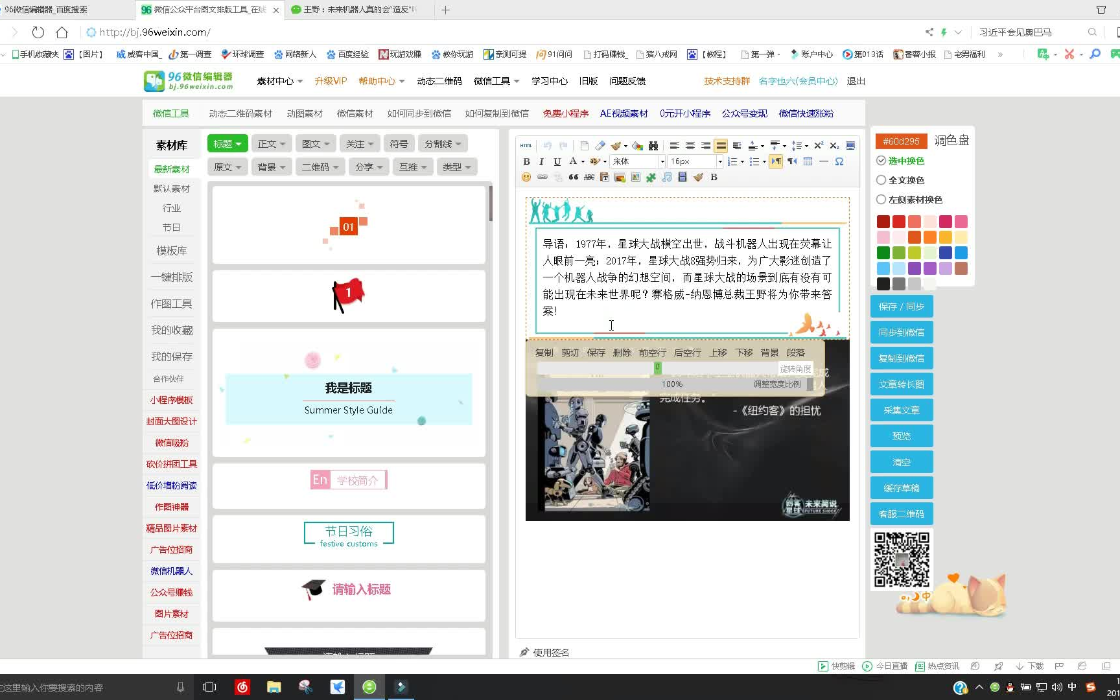Click the green puzzle plugin icon
The height and width of the screenshot is (700, 1120).
[x=651, y=177]
